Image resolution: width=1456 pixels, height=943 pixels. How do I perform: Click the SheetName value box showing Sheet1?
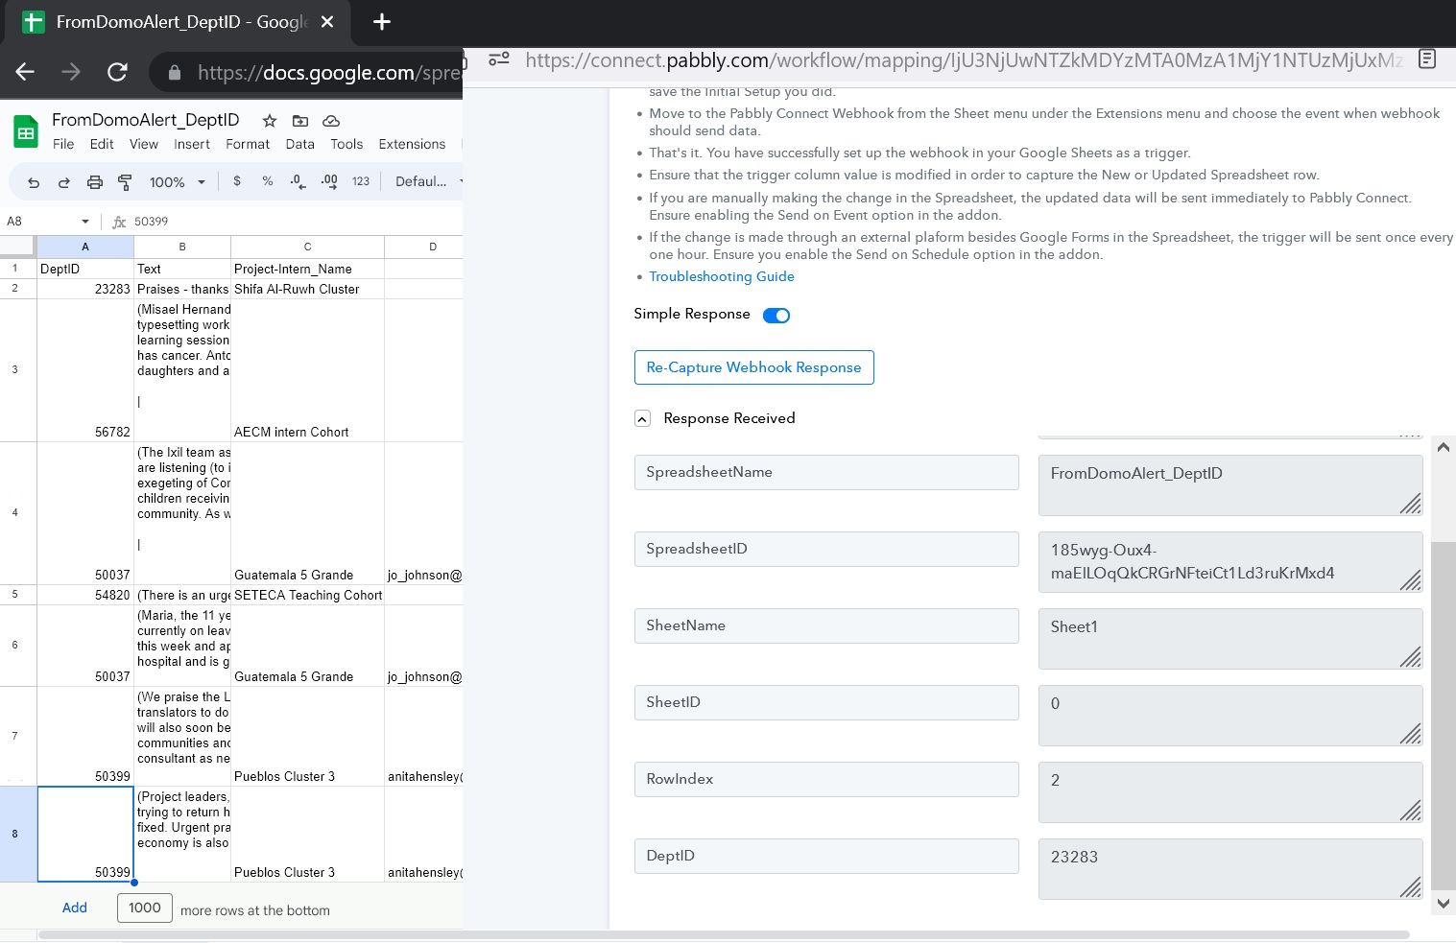coord(1230,639)
